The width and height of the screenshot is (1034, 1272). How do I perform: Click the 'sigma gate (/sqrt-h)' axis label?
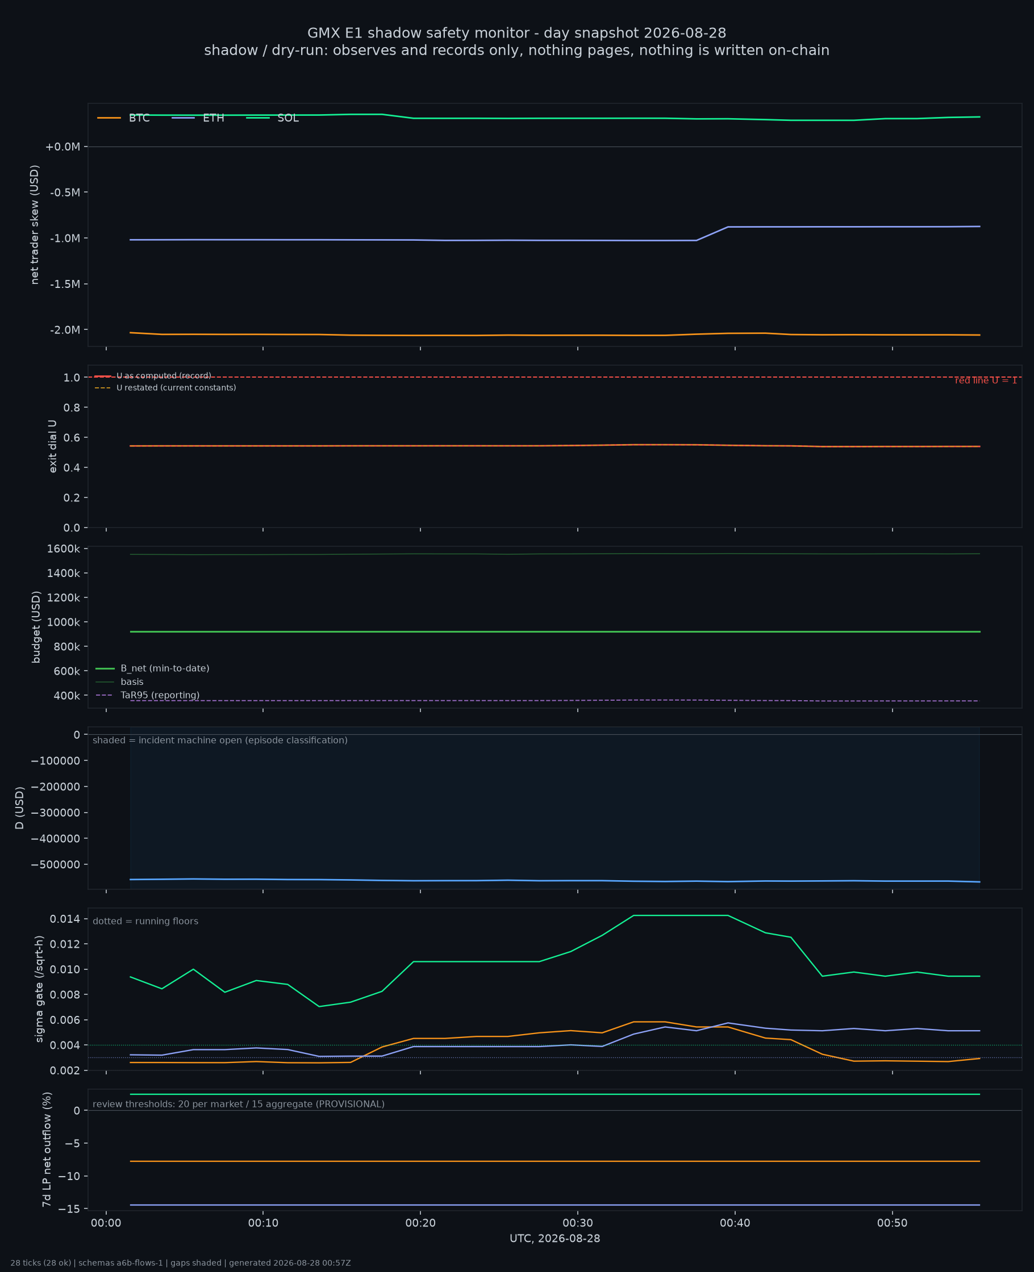(39, 989)
